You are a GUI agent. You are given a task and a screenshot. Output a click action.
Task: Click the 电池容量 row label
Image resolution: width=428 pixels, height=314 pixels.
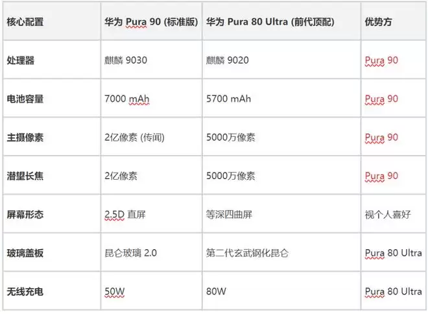point(25,99)
